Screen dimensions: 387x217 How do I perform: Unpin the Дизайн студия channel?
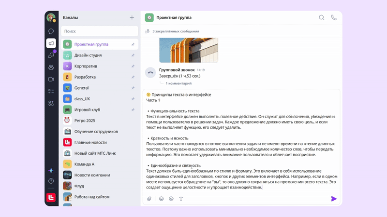pyautogui.click(x=133, y=55)
